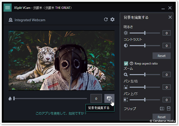Image resolution: width=179 pixels, height=126 pixels.
Task: Click the パン 上/下 label
Action: coord(131,94)
